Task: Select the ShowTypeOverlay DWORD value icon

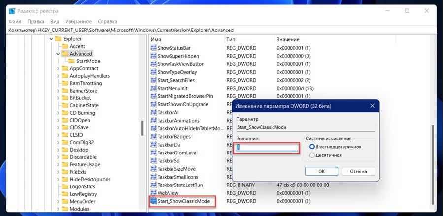Action: pyautogui.click(x=153, y=72)
